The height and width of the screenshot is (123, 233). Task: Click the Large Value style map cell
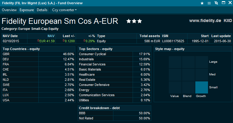coord(175,62)
